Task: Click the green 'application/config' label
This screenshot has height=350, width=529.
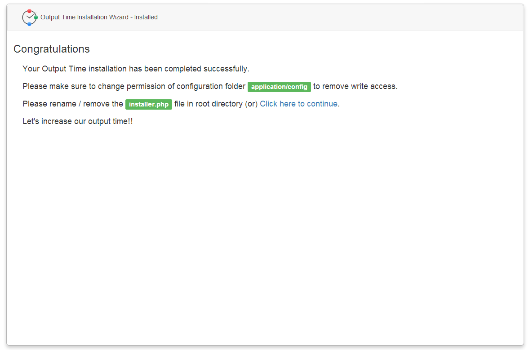Action: point(279,87)
